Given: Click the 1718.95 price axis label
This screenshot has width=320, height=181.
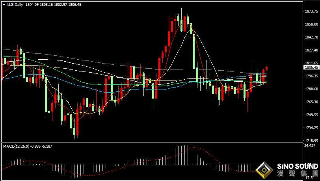Looking at the screenshot, I should point(311,141).
